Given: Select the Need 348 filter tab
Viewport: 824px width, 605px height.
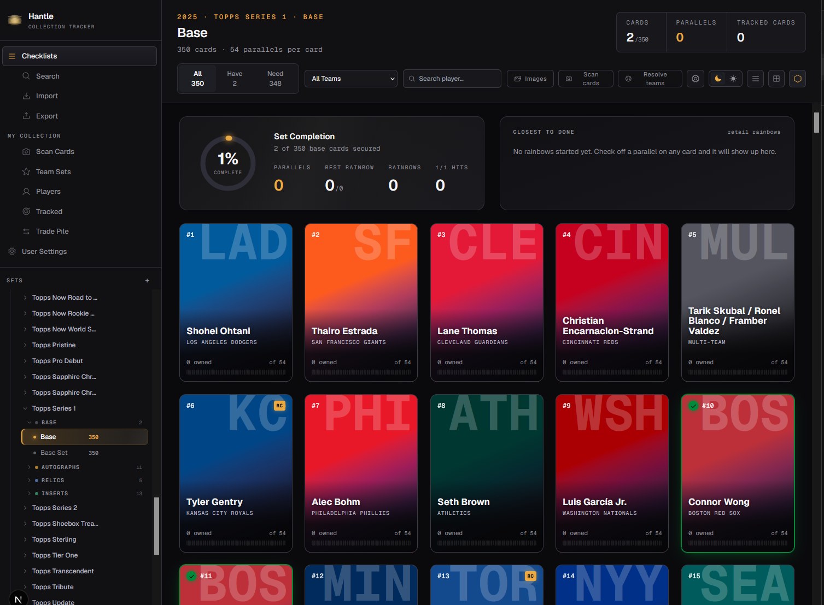Looking at the screenshot, I should [275, 79].
